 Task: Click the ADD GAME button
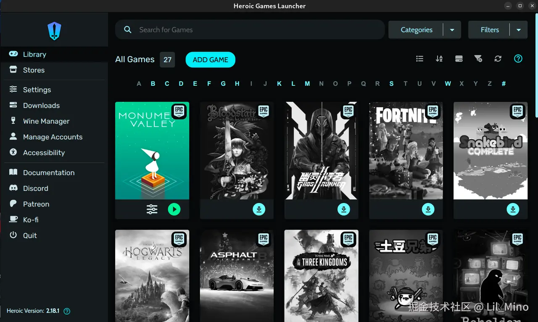click(x=211, y=60)
